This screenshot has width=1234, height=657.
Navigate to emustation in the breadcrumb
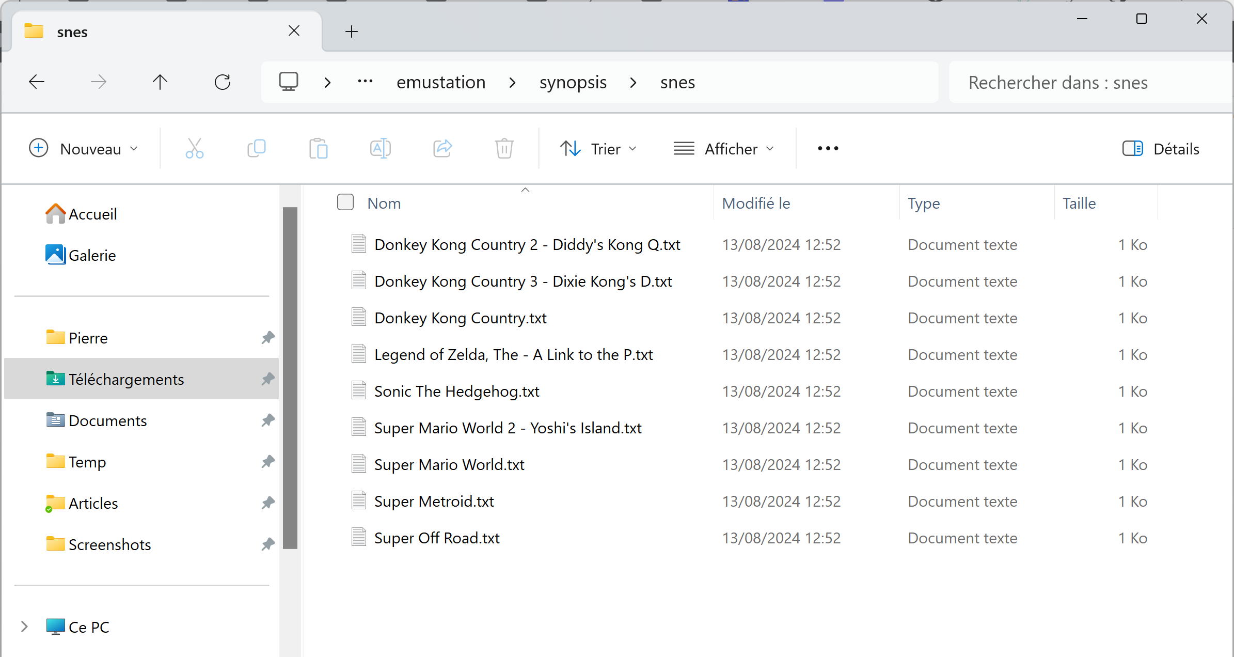click(x=441, y=82)
